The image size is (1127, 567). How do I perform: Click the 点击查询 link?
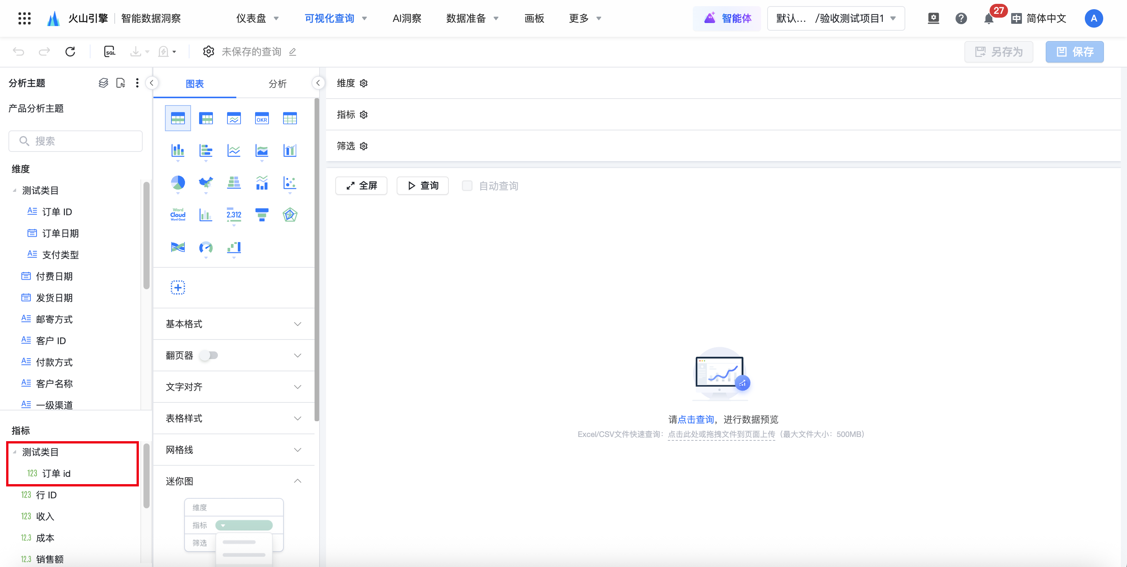coord(695,419)
